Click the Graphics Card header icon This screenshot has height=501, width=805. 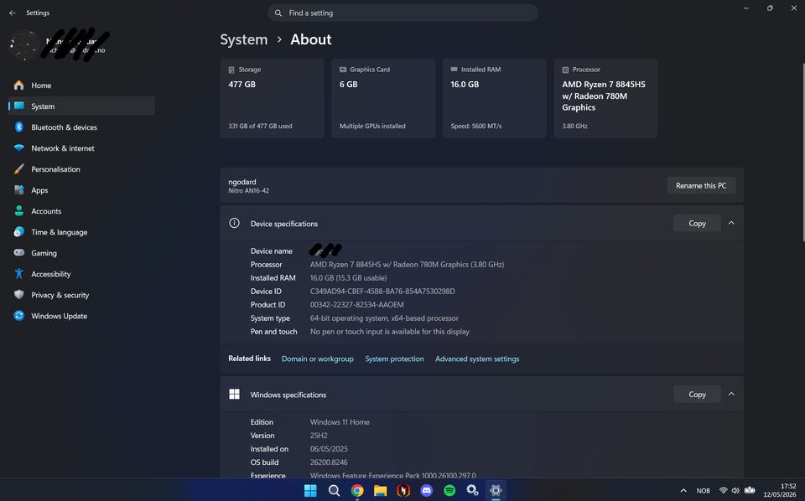[343, 70]
